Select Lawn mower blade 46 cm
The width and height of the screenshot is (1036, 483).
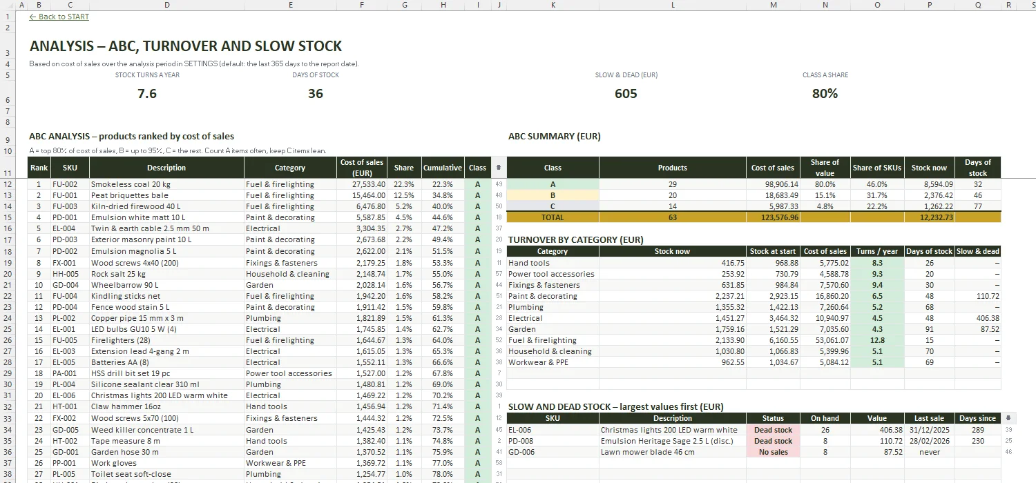tap(673, 452)
